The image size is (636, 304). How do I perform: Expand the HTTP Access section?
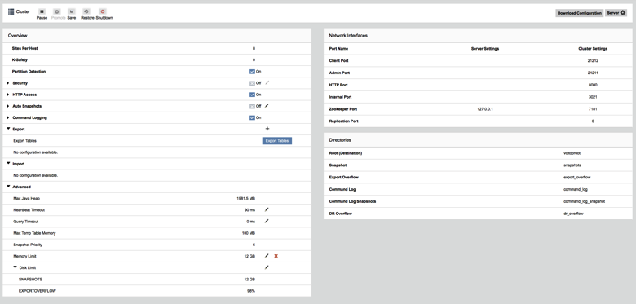[8, 95]
